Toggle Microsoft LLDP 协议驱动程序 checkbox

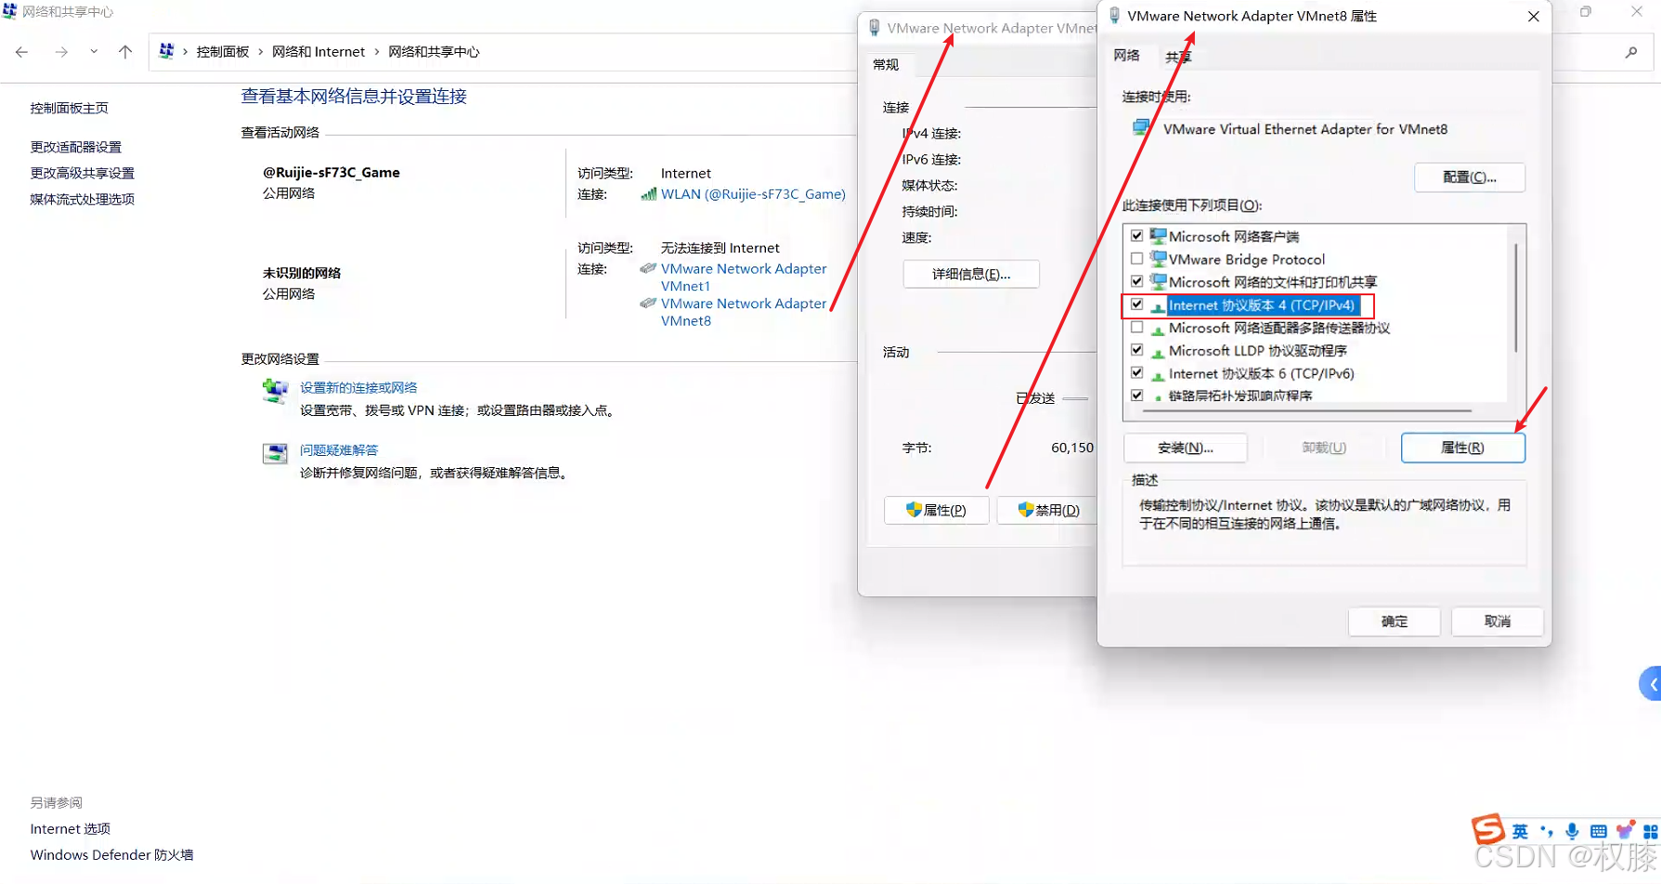tap(1136, 350)
